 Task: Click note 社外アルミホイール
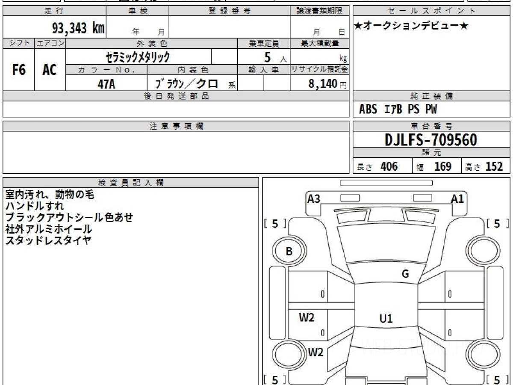[x=48, y=229]
